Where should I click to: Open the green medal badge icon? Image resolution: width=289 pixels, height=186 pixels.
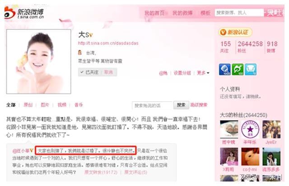tap(238, 70)
